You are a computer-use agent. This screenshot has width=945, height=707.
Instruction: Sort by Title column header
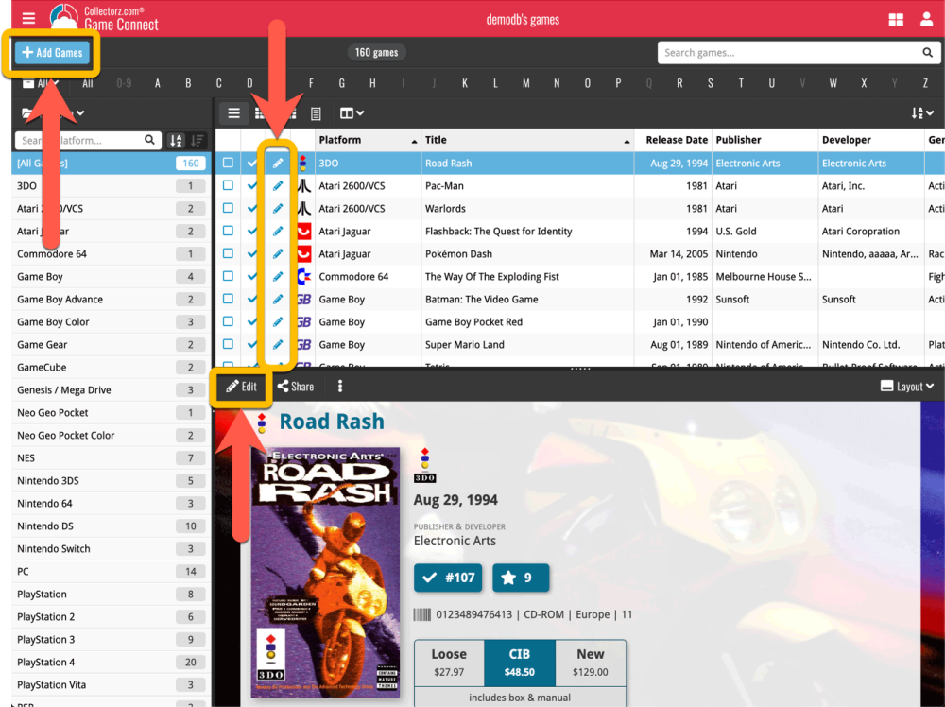click(527, 140)
